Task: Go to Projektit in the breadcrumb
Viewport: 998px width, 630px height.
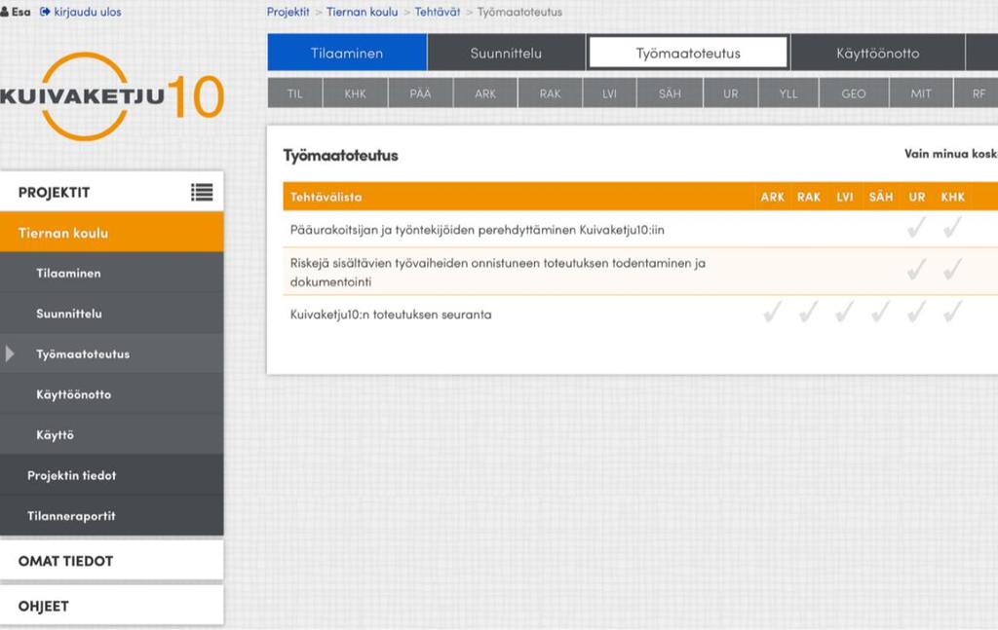Action: tap(288, 12)
